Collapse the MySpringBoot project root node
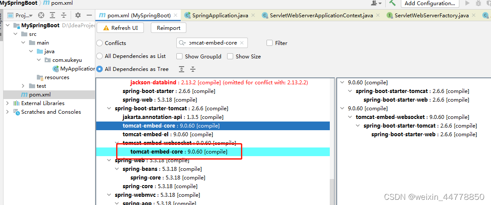The image size is (491, 205). 7,26
